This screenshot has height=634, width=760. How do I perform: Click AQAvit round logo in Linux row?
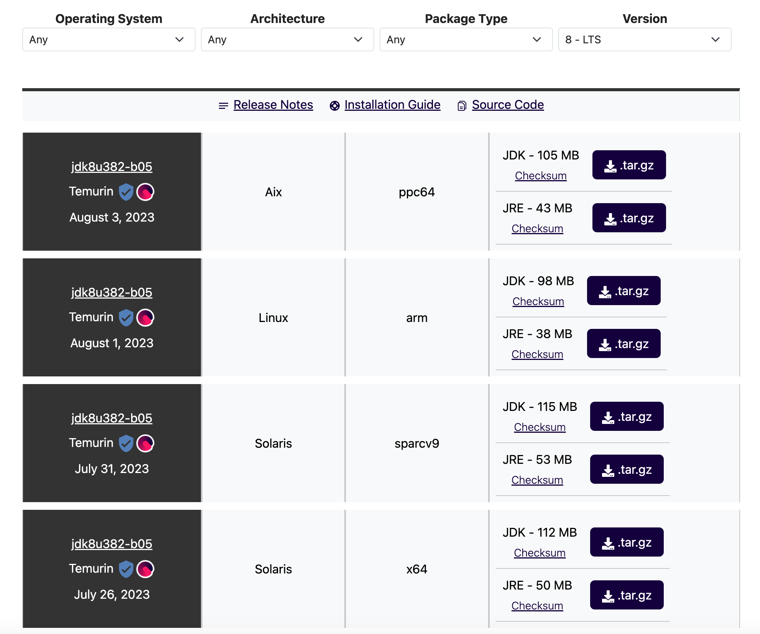coord(145,317)
